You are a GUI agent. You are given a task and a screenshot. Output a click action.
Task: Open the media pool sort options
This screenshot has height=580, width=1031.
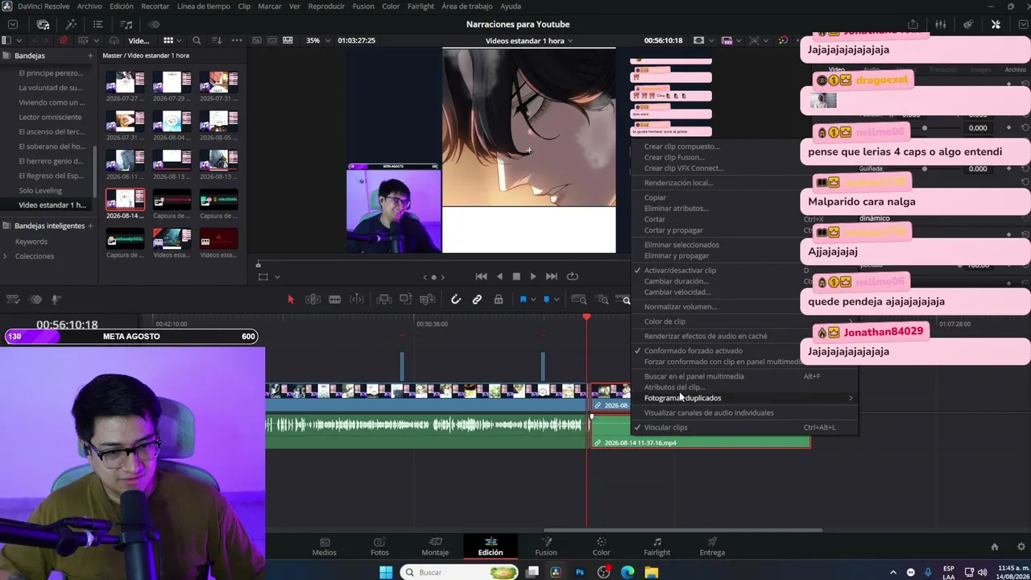[x=217, y=40]
